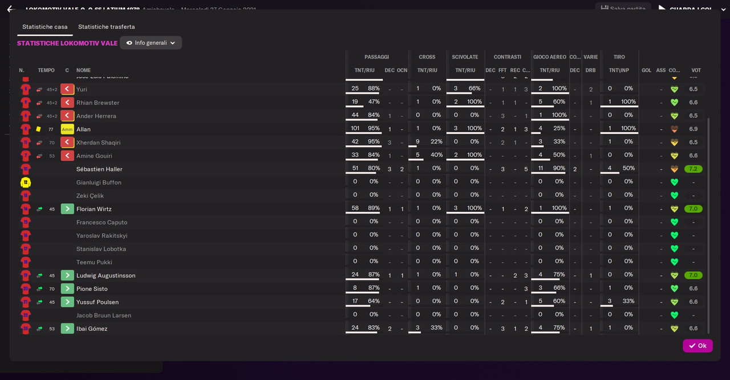Viewport: 730px width, 380px height.
Task: Click Sébastien Haller's 7.2 rating badge
Action: tap(693, 169)
